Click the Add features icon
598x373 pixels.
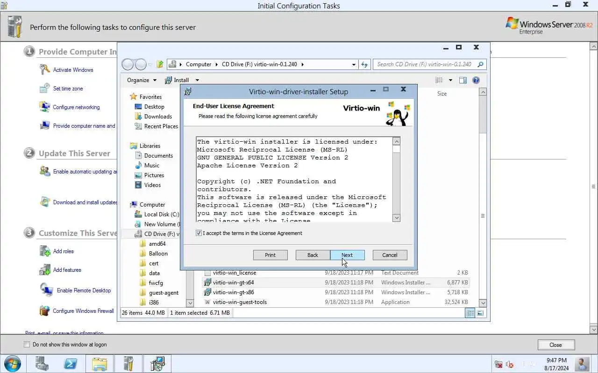(x=45, y=269)
